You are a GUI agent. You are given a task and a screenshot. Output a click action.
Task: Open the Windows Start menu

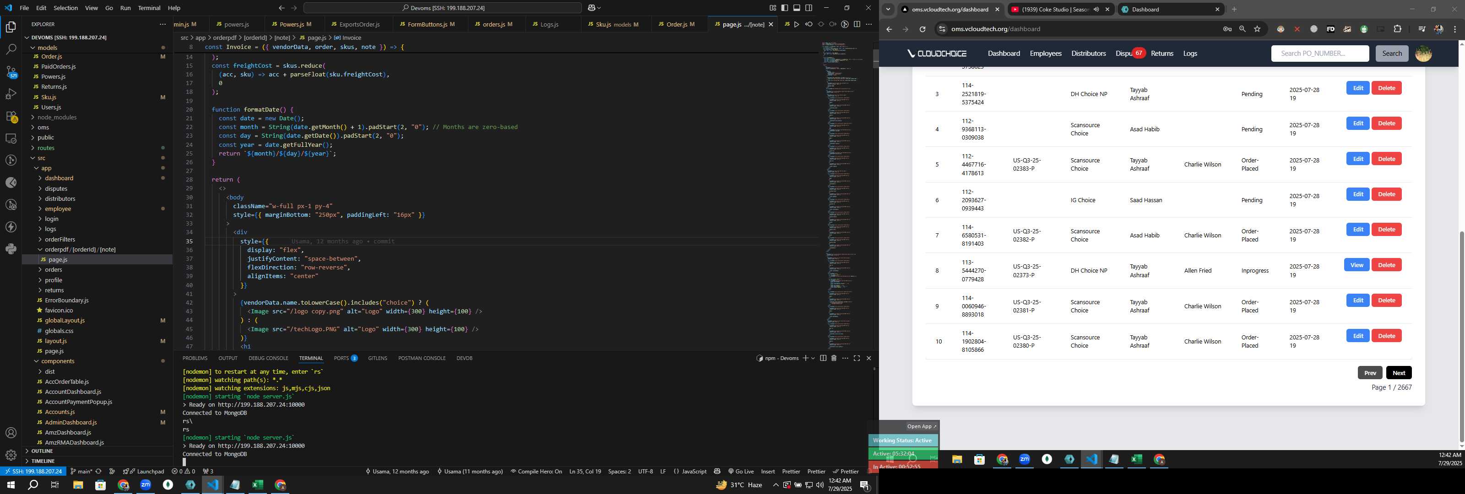coord(10,485)
